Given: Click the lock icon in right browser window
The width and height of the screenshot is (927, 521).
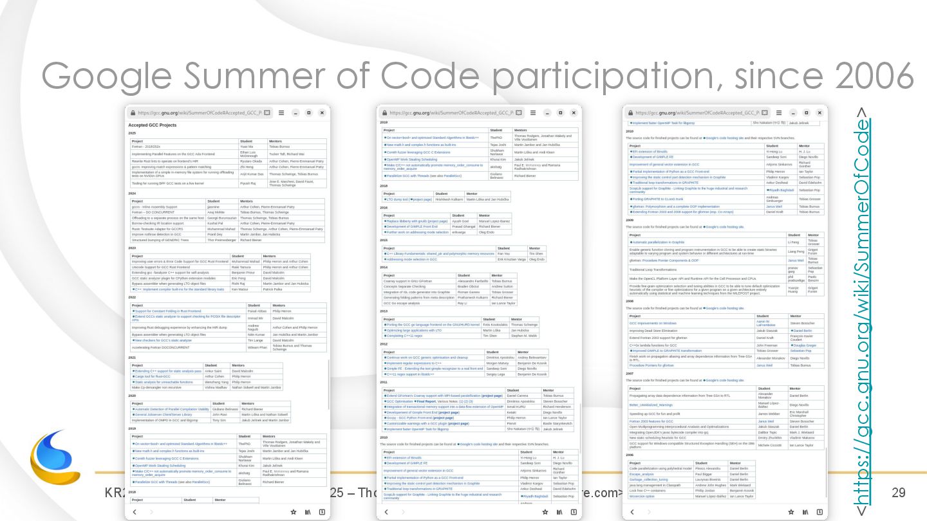Looking at the screenshot, I should coord(631,113).
